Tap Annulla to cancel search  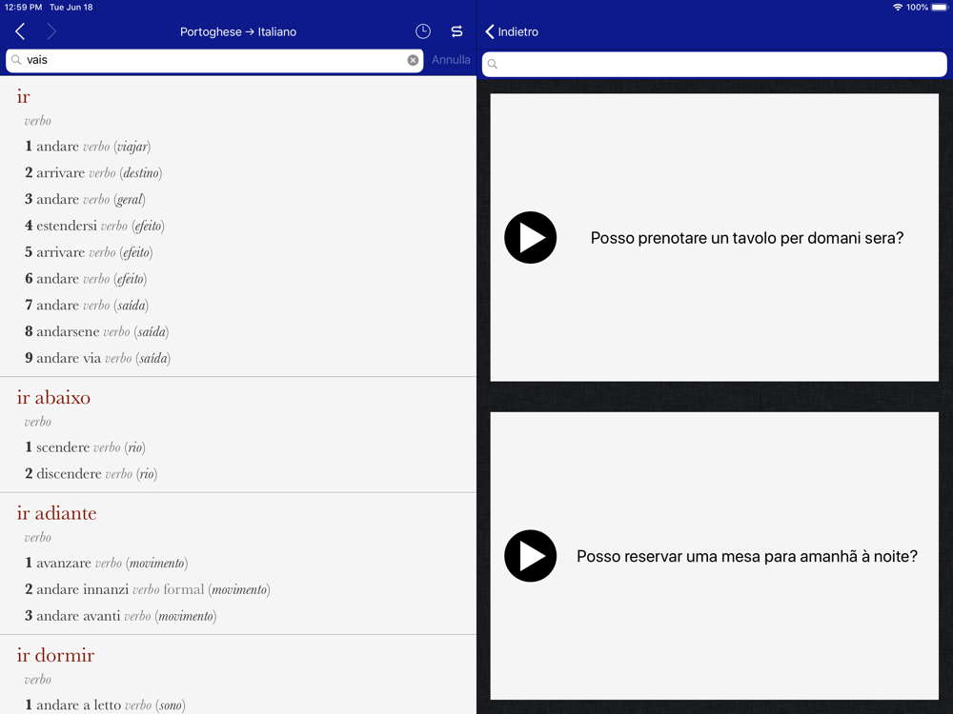(x=451, y=60)
